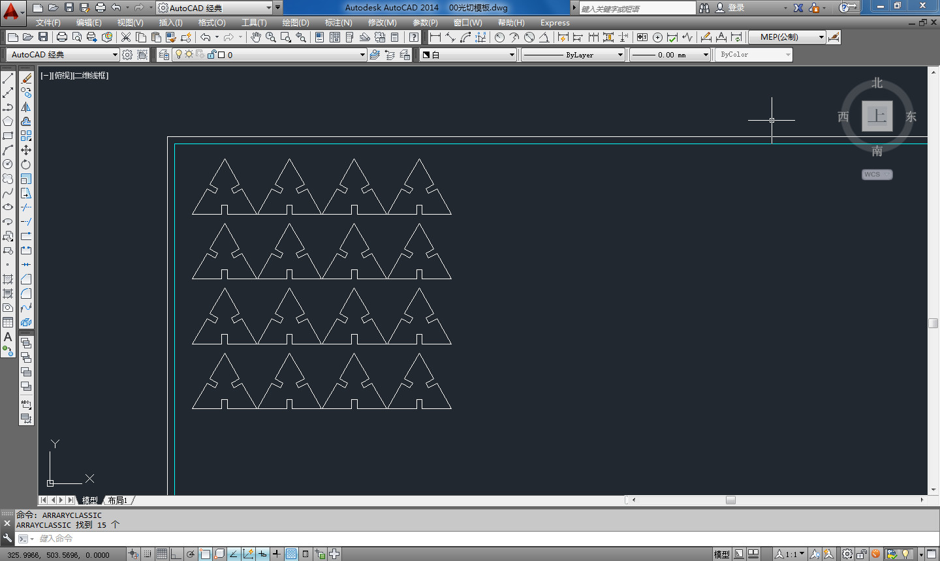
Task: Open the 文件(F) menu
Action: coord(48,23)
